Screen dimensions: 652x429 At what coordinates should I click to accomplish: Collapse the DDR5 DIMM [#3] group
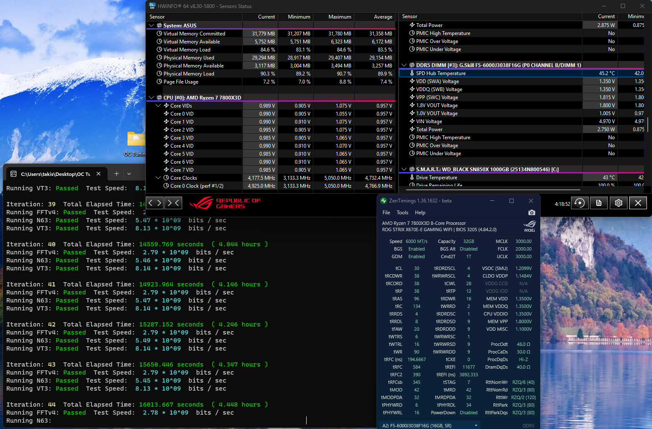[404, 65]
